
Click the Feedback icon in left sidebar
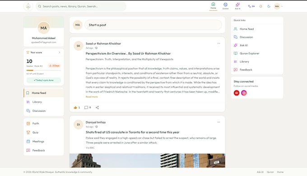(28, 150)
